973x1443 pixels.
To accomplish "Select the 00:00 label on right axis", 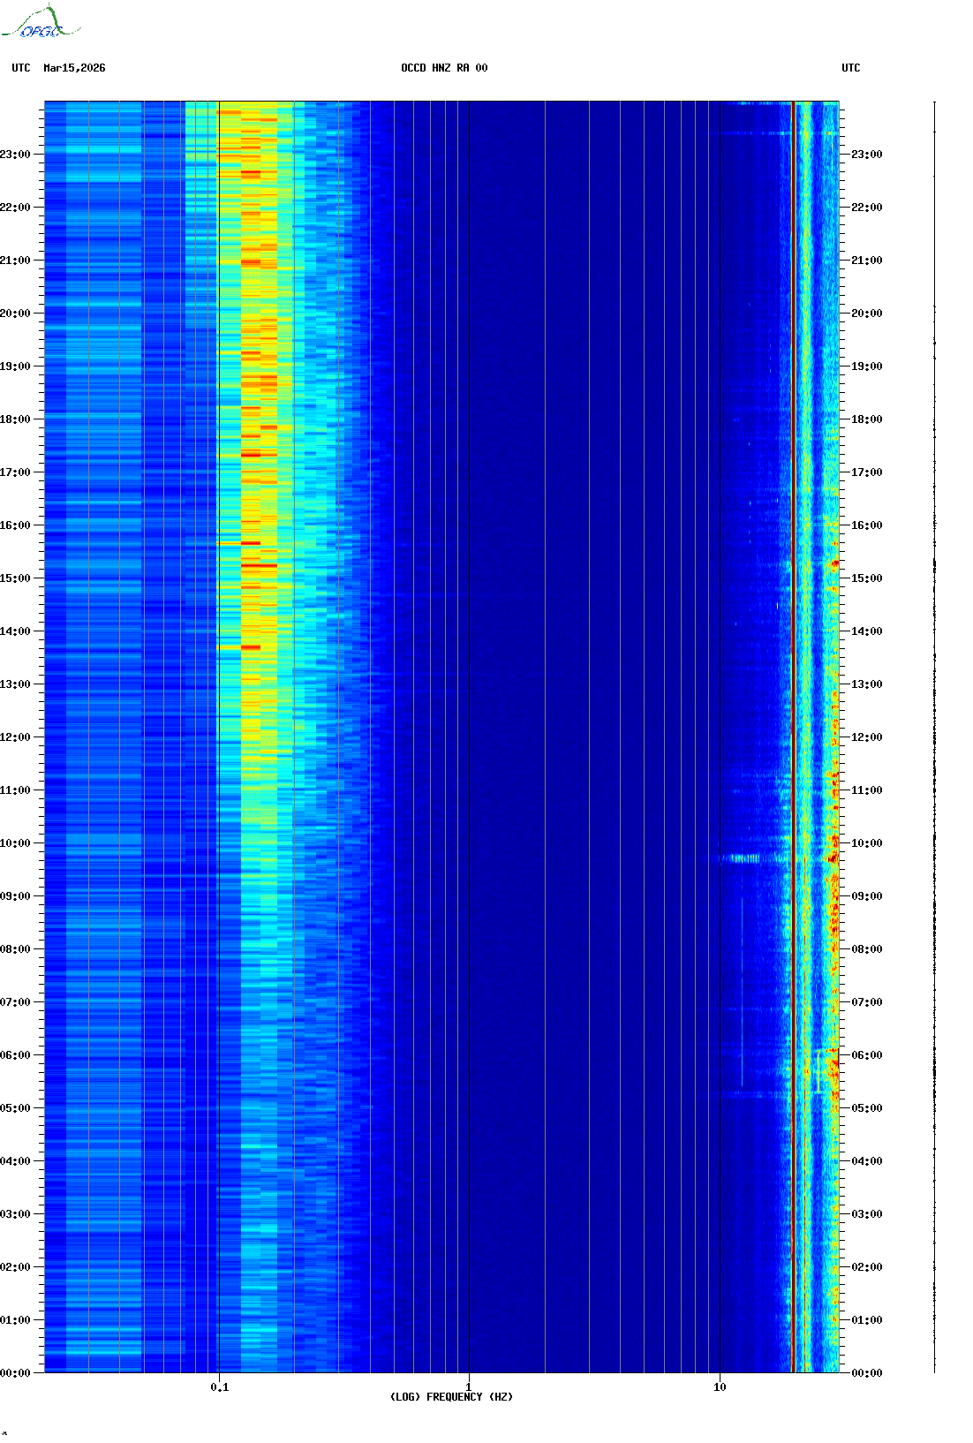I will [865, 1373].
